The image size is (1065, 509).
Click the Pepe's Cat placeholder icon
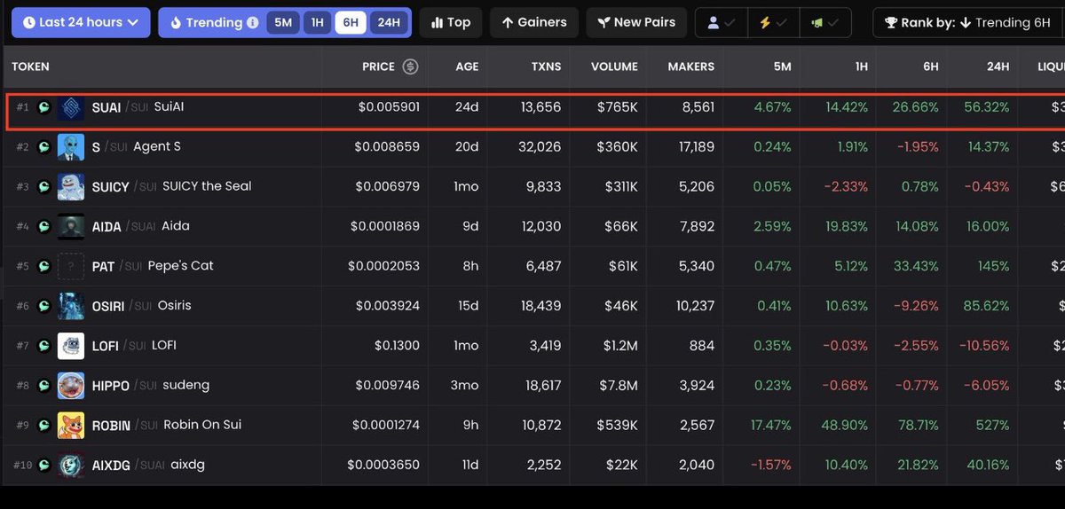point(71,266)
